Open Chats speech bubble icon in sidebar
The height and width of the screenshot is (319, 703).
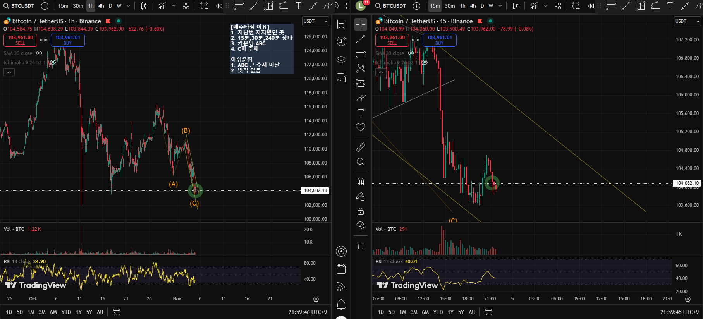(x=341, y=78)
